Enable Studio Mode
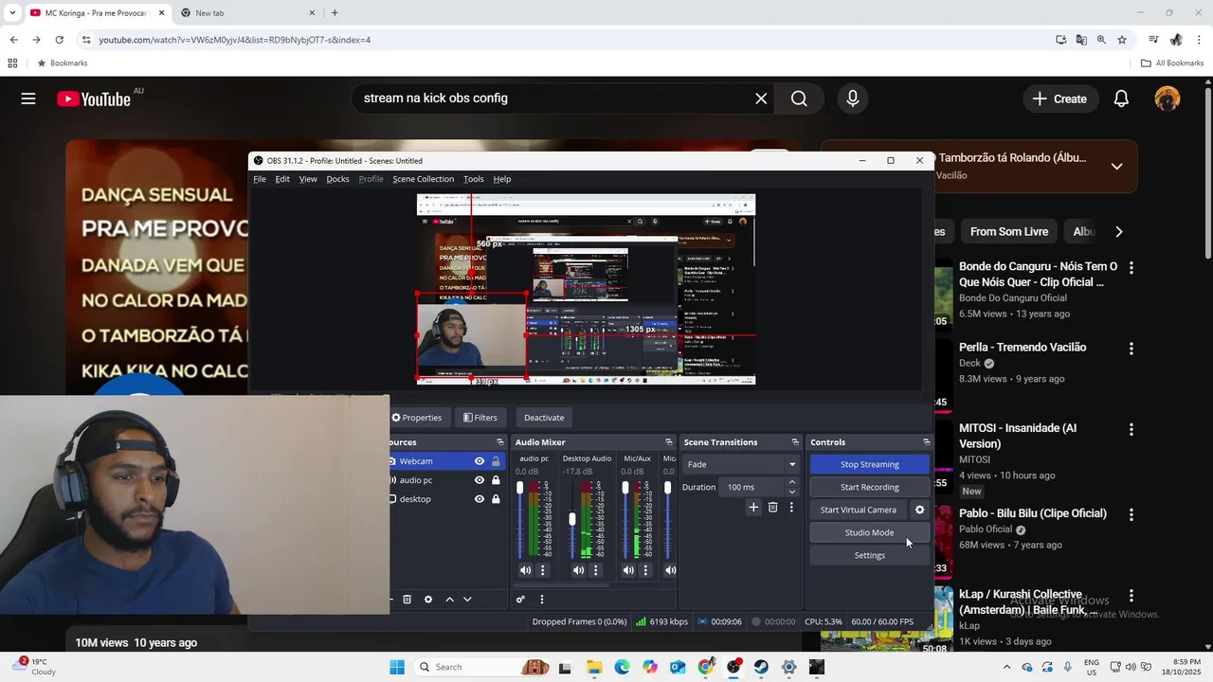Viewport: 1213px width, 682px height. 869,532
